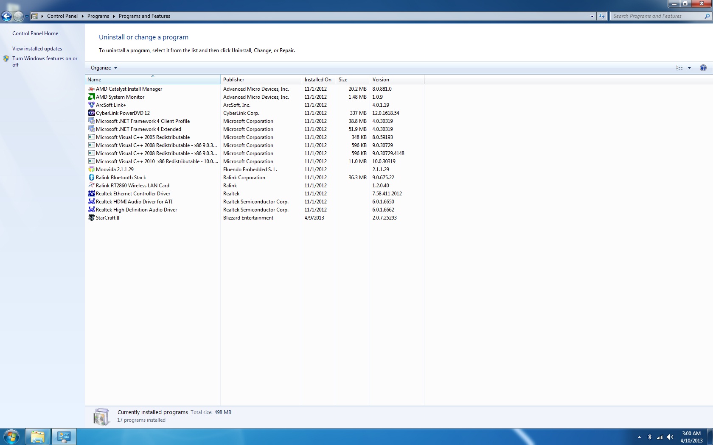Click the Realtek HDMI Audio Driver icon
The width and height of the screenshot is (713, 445).
coord(91,202)
